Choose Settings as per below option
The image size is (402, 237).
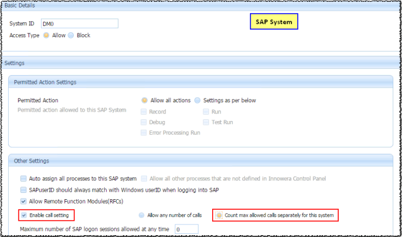click(197, 101)
